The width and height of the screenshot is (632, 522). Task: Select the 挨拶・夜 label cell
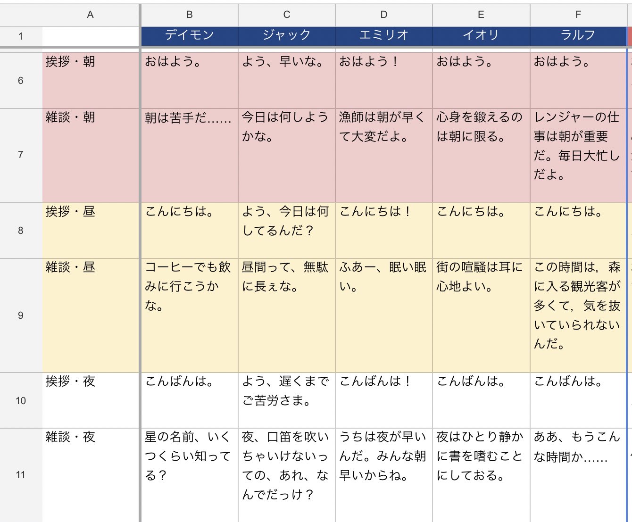click(91, 400)
